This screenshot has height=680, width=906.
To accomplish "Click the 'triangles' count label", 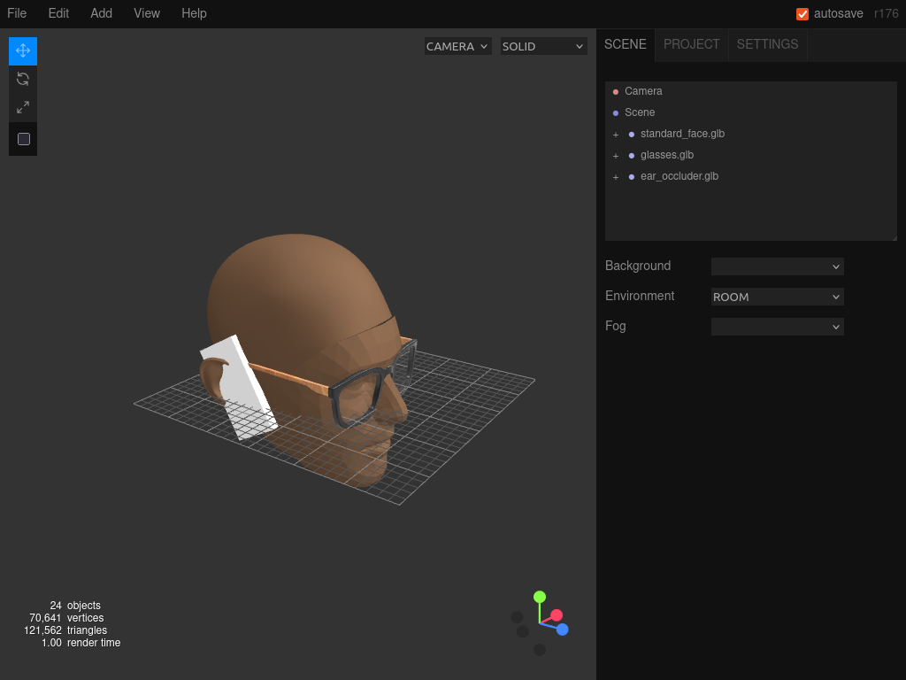I will coord(87,630).
